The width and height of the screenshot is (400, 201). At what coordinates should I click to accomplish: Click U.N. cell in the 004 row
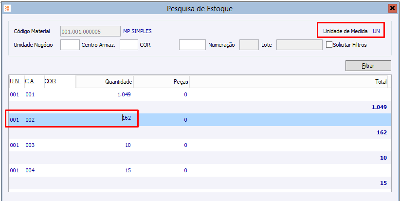pos(15,171)
